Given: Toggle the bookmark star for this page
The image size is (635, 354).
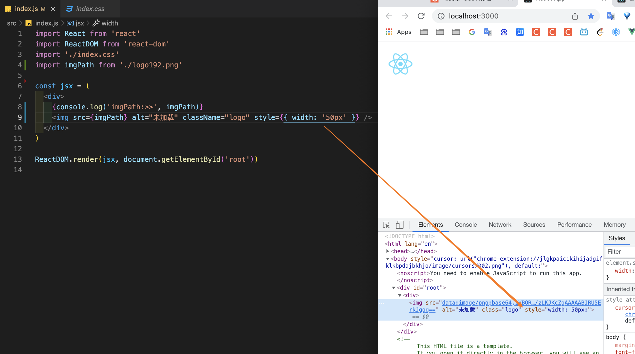Looking at the screenshot, I should 591,16.
